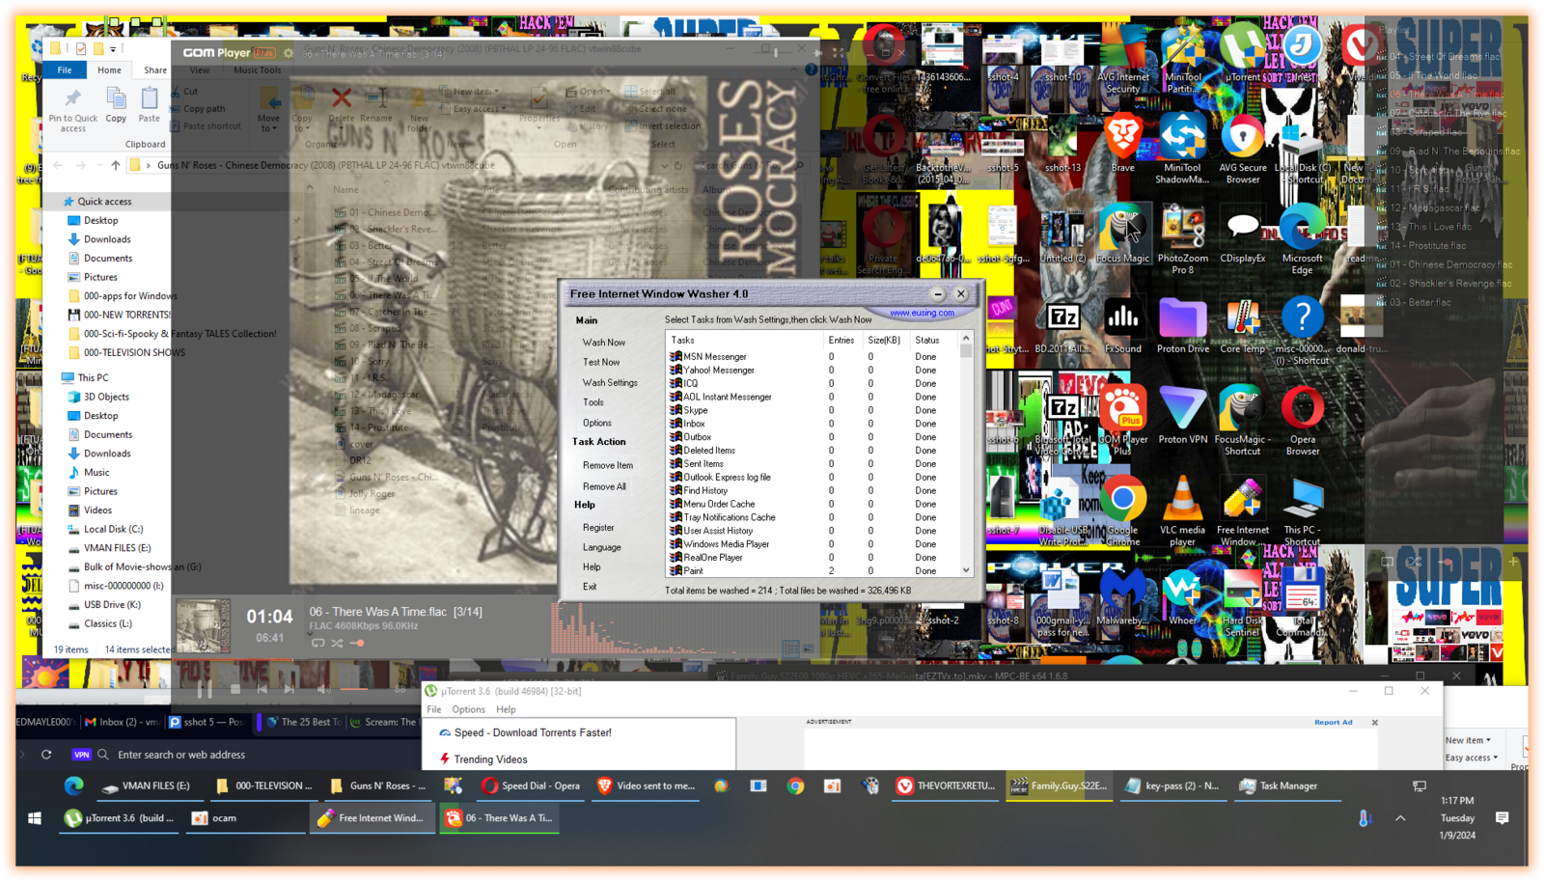Open Wash Settings in Window Washer
This screenshot has width=1544, height=882.
tap(610, 382)
